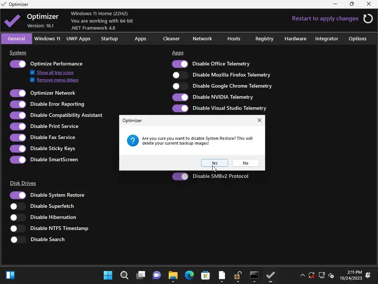Image resolution: width=378 pixels, height=284 pixels.
Task: Toggle Optimizer Network switch
Action: (x=18, y=93)
